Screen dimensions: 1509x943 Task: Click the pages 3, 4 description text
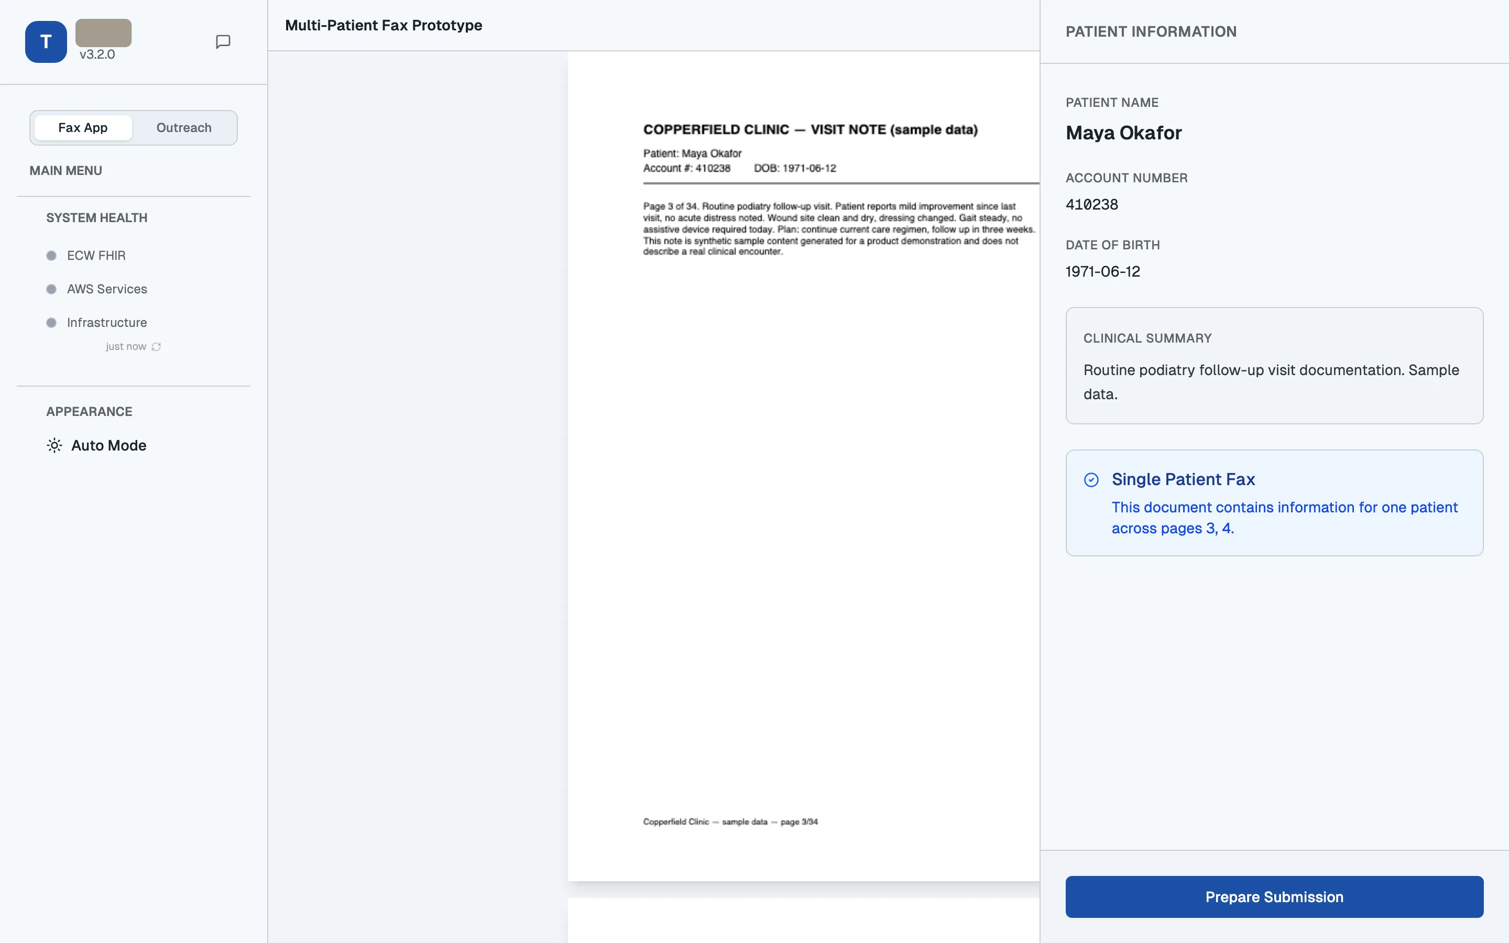point(1285,518)
